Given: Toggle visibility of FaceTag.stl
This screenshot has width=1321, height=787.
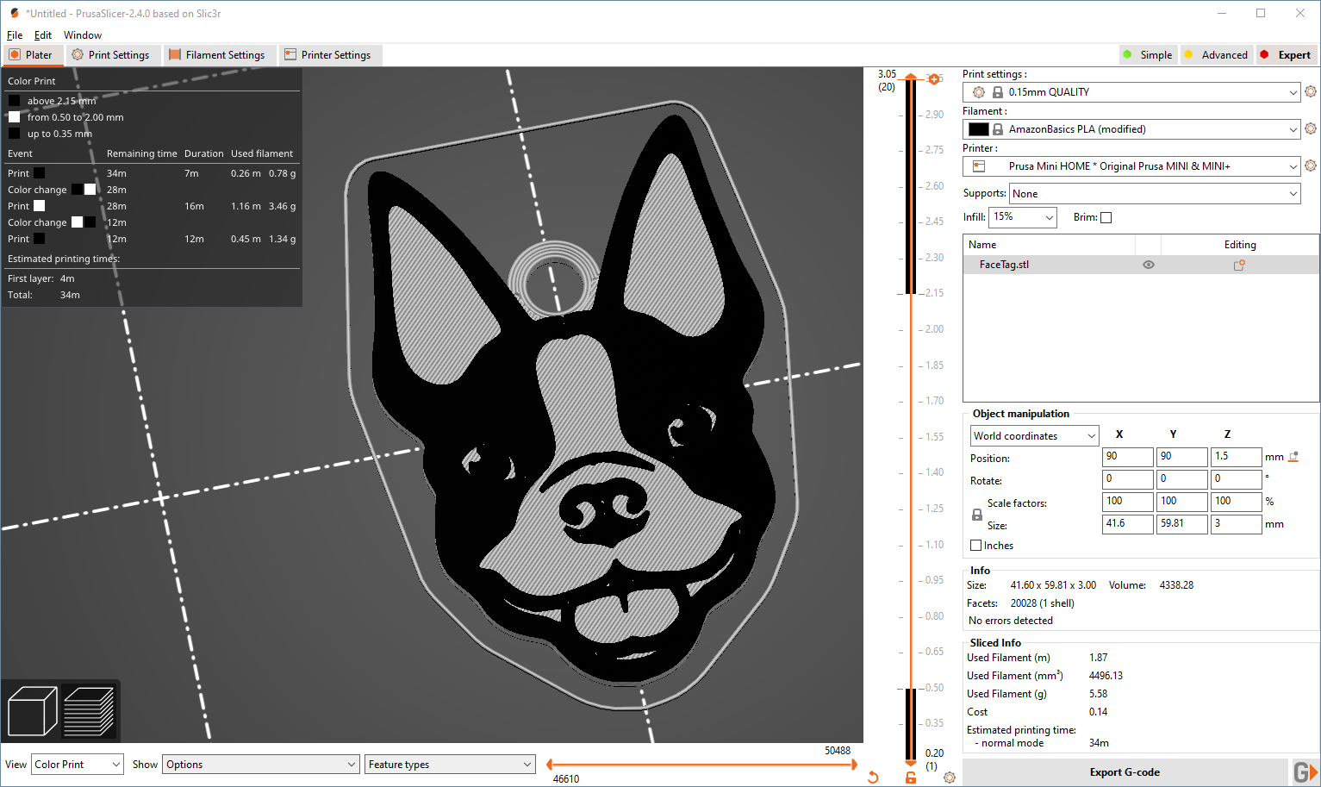Looking at the screenshot, I should tap(1149, 265).
